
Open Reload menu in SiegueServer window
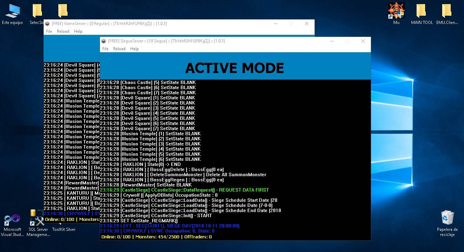(x=119, y=49)
